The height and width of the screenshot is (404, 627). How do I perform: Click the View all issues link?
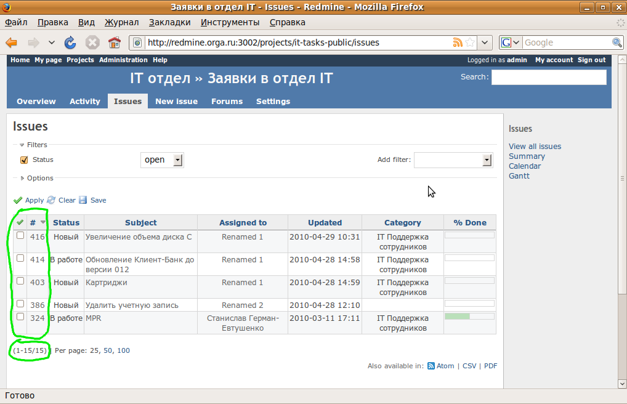pos(535,147)
